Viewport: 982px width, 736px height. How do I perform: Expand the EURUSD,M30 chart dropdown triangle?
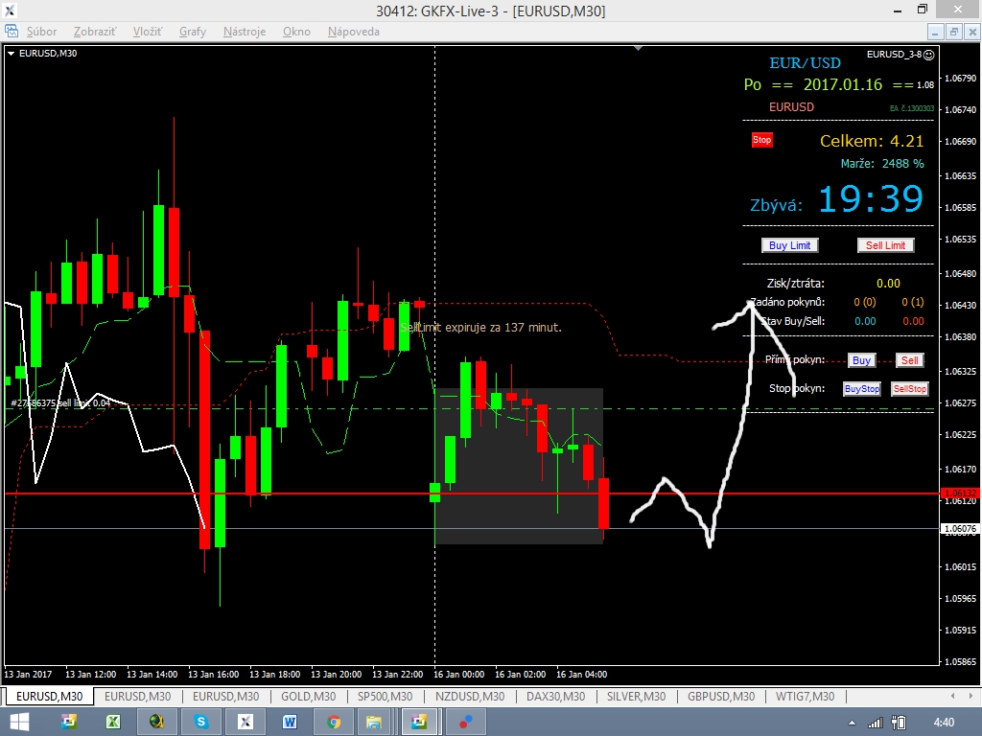point(11,54)
